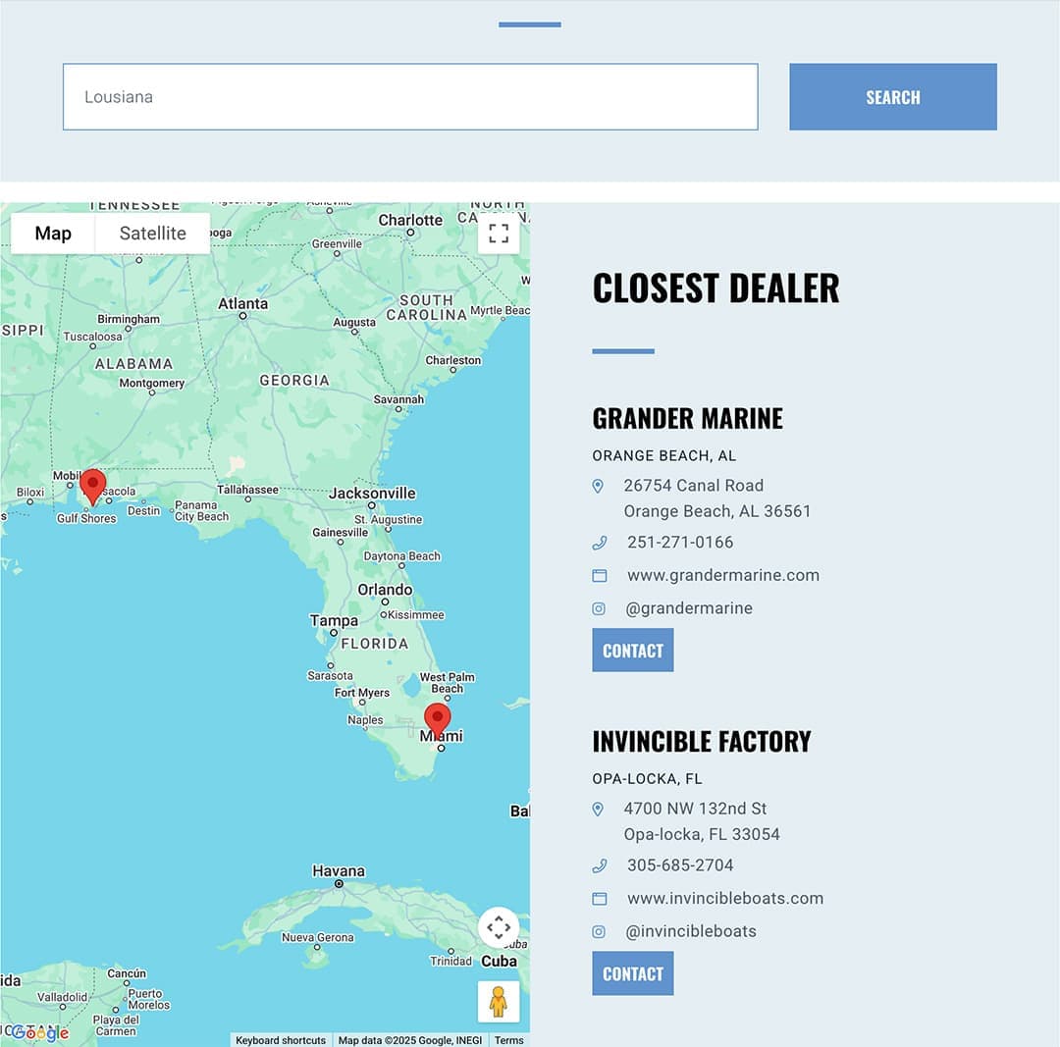Click Montgomery label on the map

[x=151, y=384]
